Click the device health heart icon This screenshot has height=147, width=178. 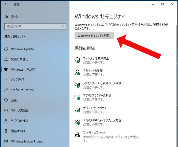tap(77, 122)
